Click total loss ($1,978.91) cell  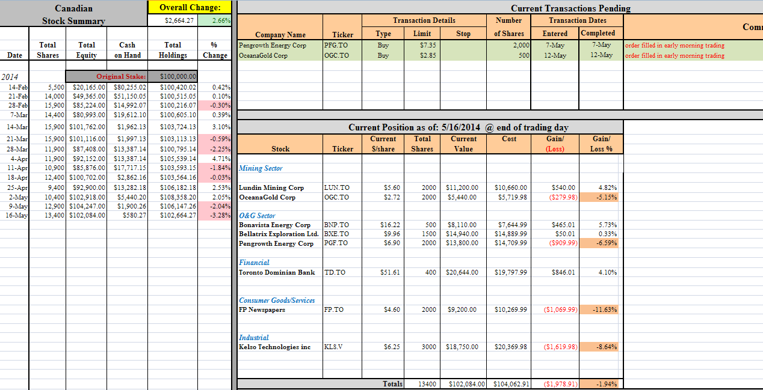click(555, 383)
